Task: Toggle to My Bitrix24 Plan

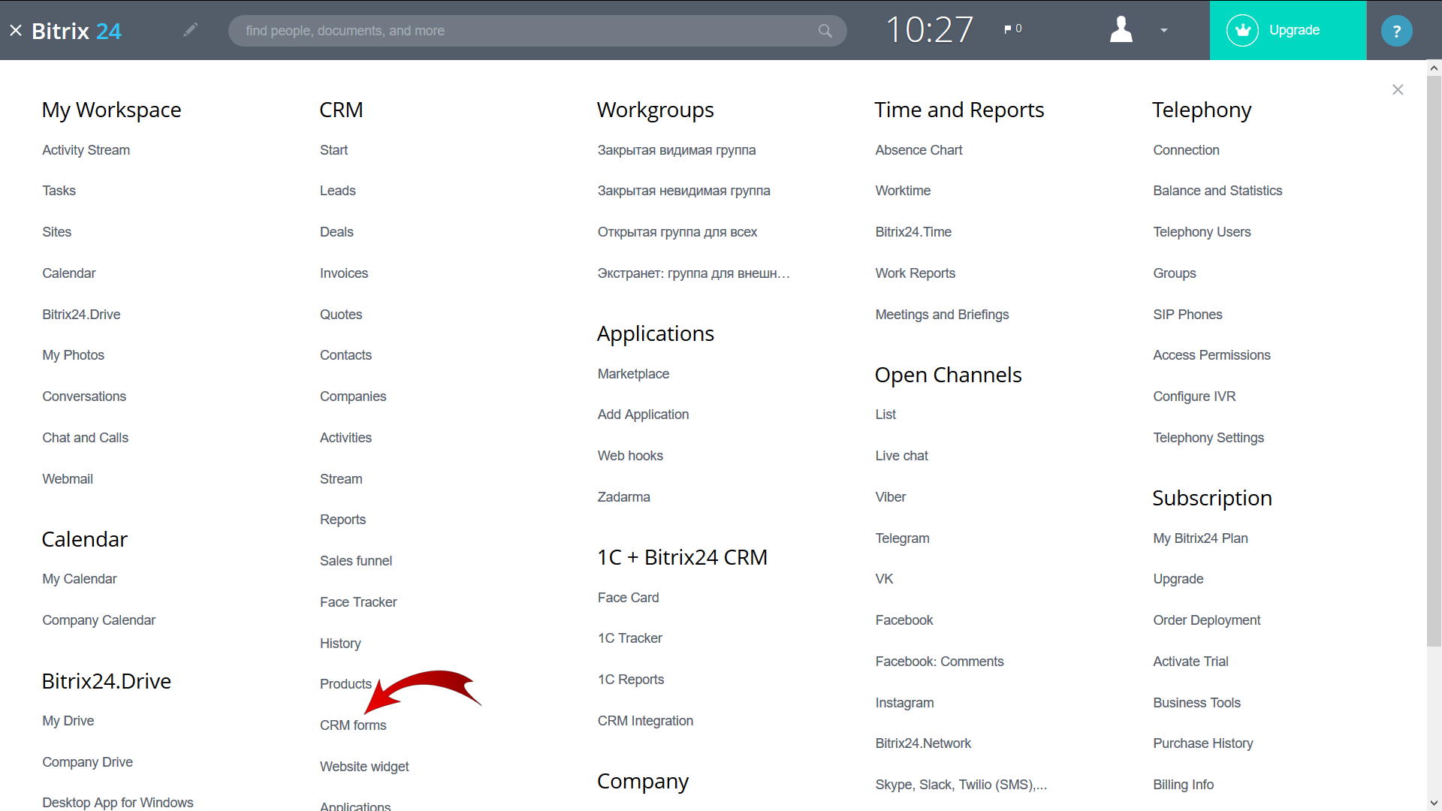Action: click(x=1200, y=537)
